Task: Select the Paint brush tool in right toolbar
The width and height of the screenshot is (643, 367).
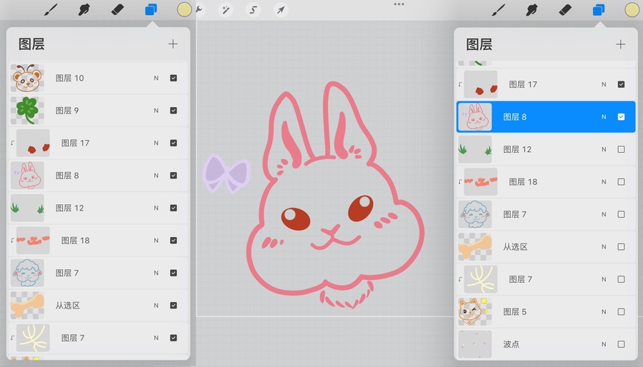Action: click(x=499, y=9)
